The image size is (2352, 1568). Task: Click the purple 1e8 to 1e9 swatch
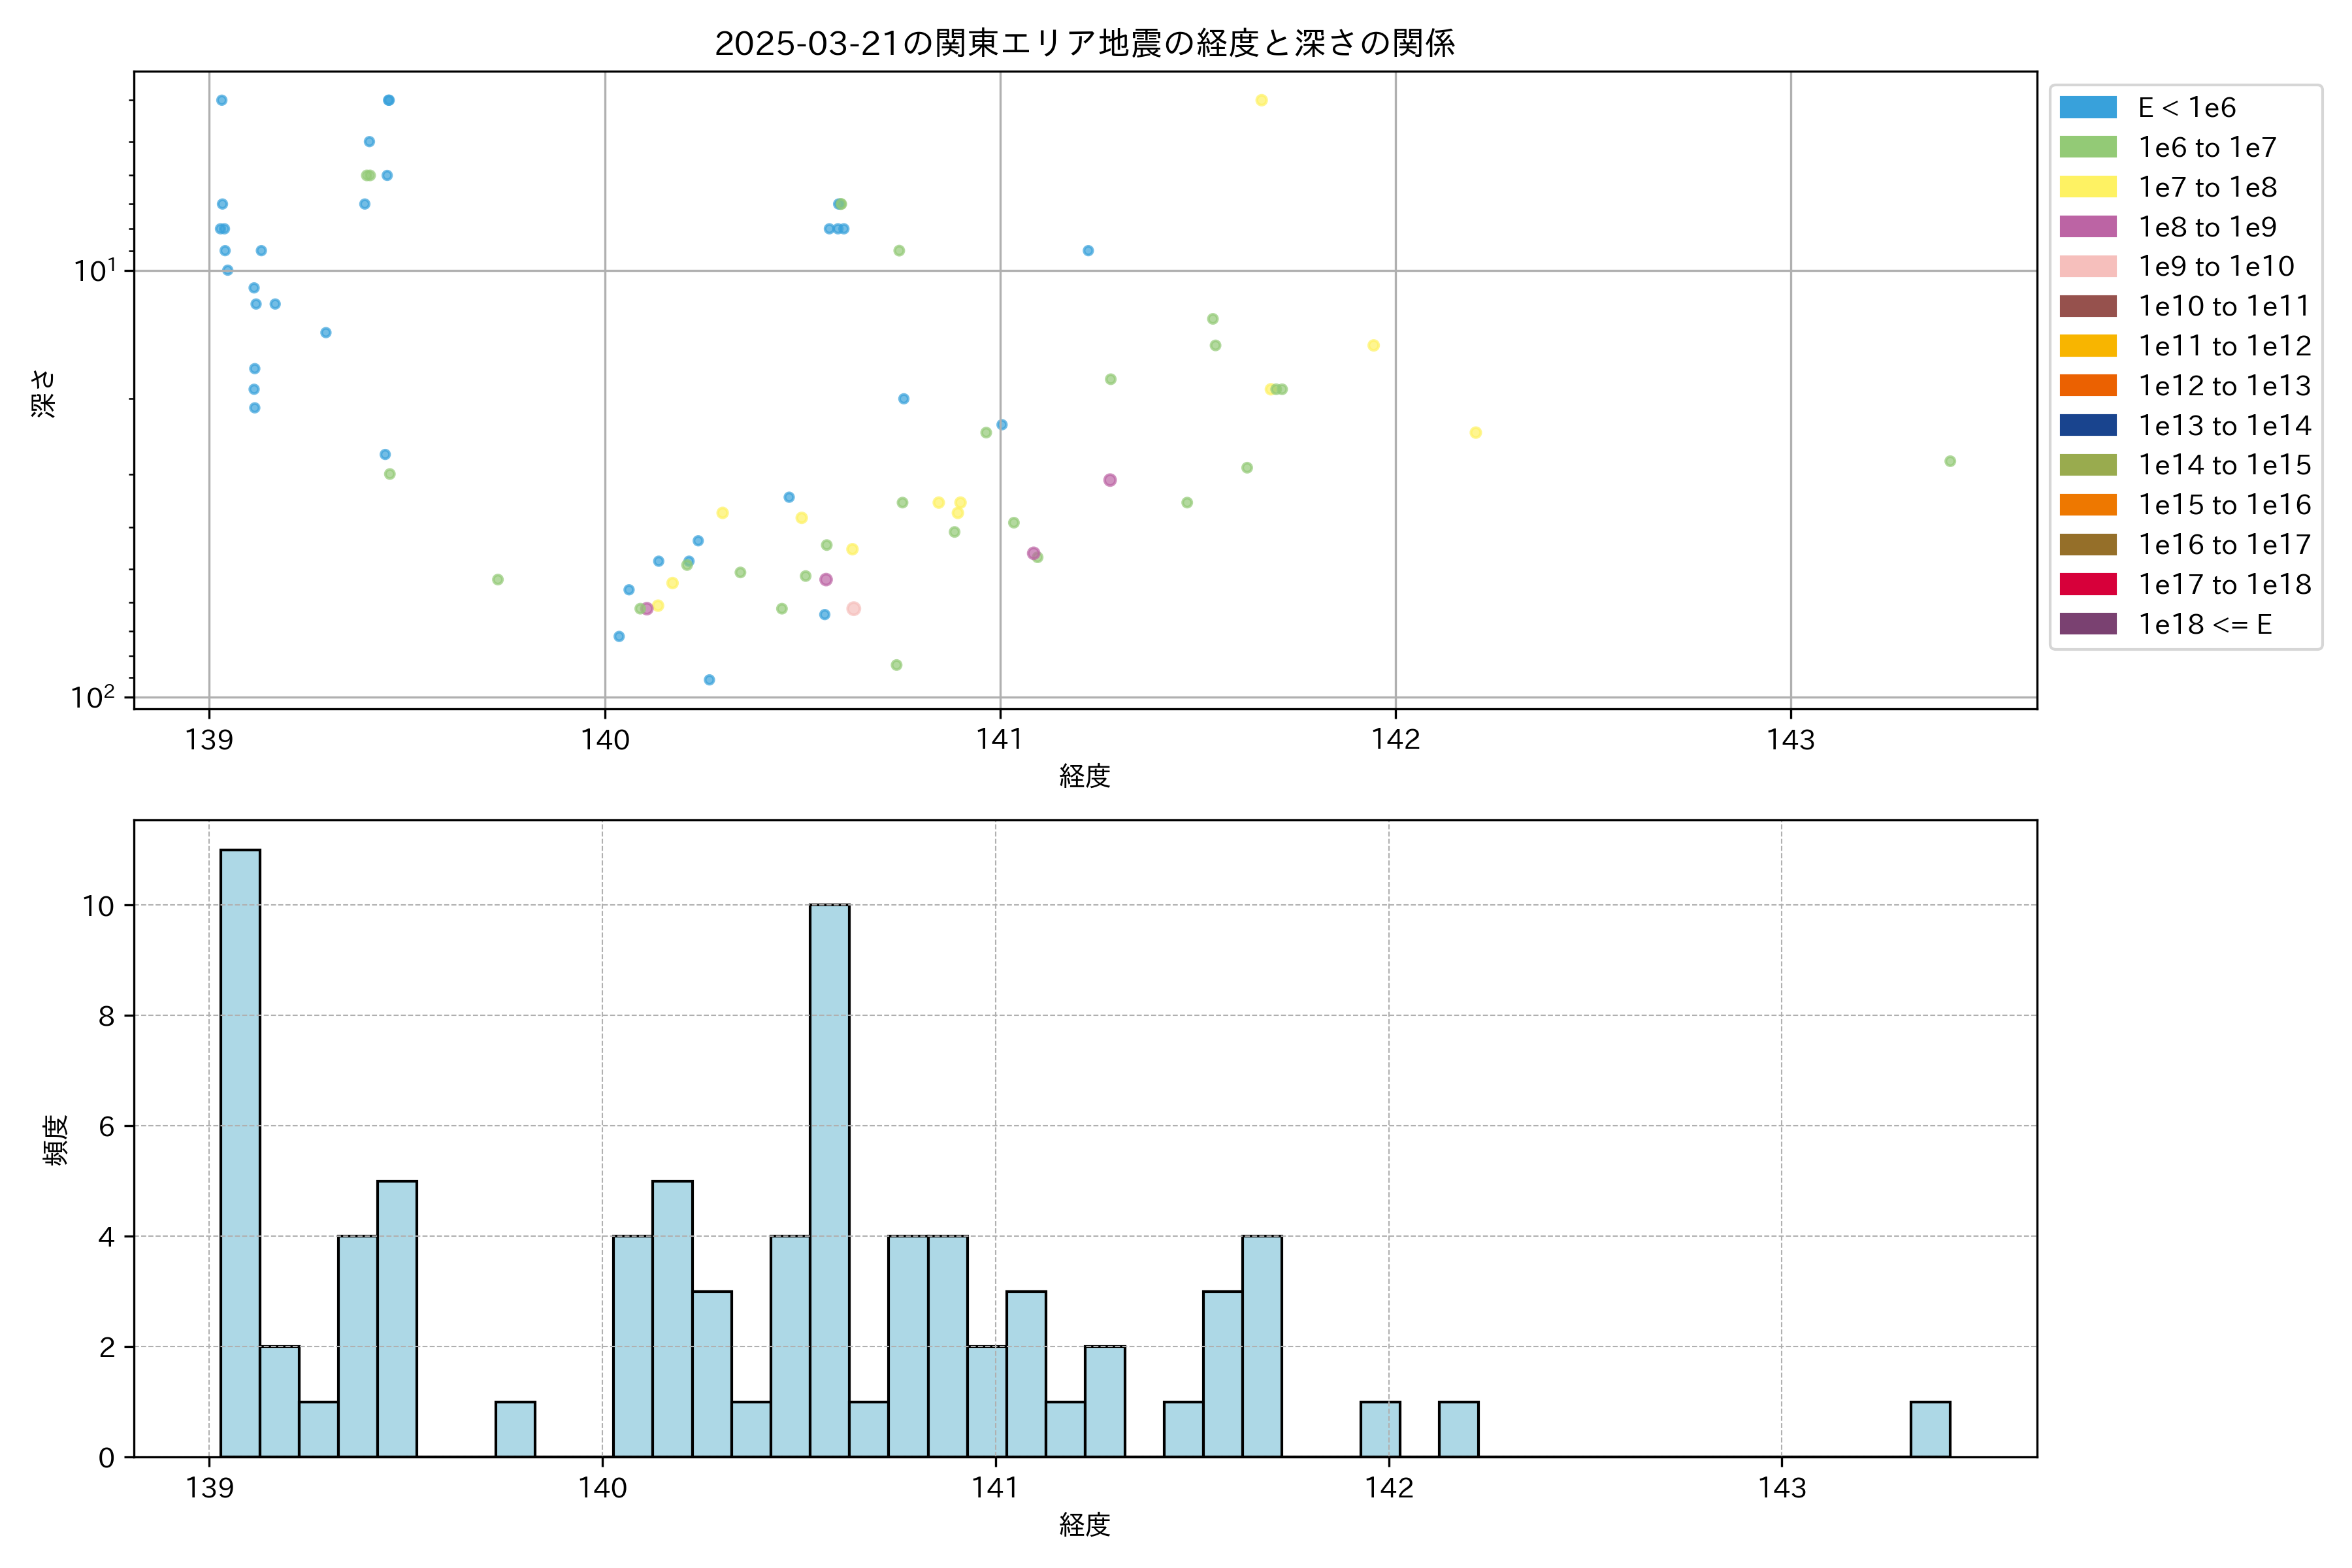click(2088, 227)
